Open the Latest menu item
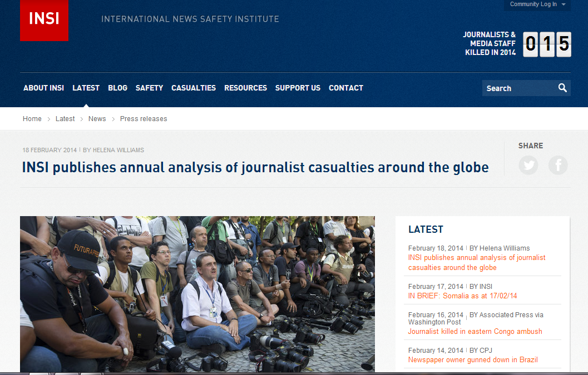Image resolution: width=588 pixels, height=375 pixels. 86,88
